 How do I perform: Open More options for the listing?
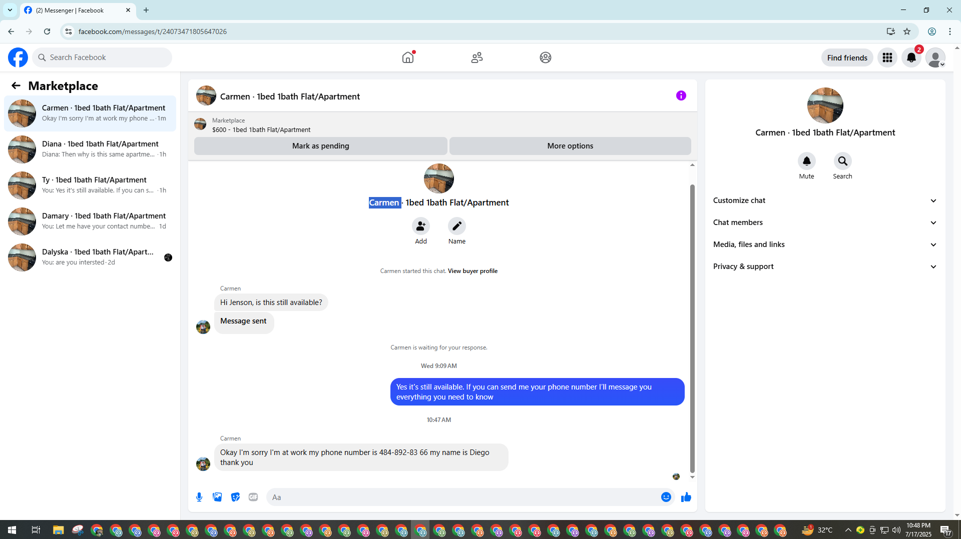click(x=570, y=146)
